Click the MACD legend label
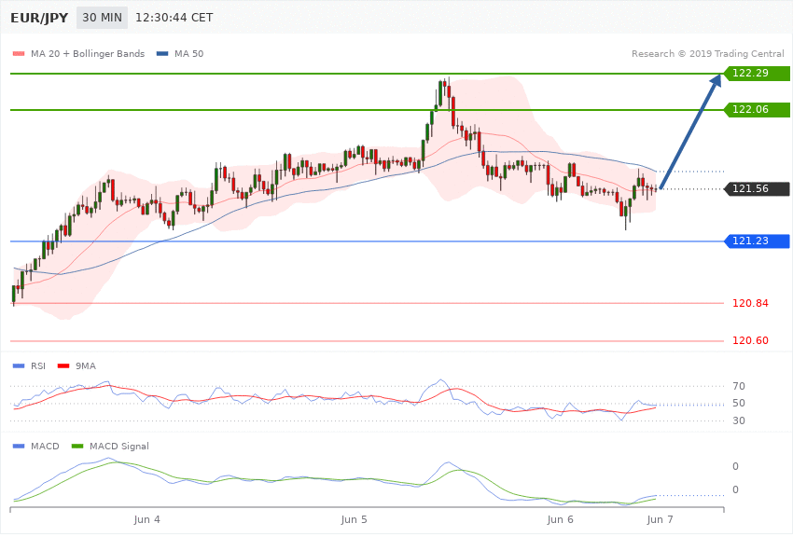Viewport: 793px width, 537px height. point(45,446)
